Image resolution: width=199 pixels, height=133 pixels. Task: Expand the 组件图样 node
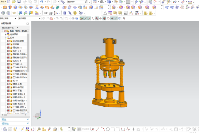click(x=5, y=34)
